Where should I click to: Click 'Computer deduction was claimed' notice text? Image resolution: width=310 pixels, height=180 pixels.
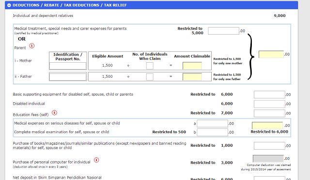tap(266, 167)
